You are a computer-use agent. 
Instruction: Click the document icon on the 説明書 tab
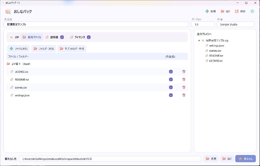(47, 37)
